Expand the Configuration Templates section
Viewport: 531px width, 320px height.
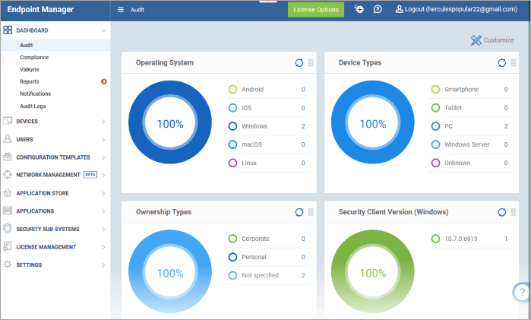(x=103, y=157)
